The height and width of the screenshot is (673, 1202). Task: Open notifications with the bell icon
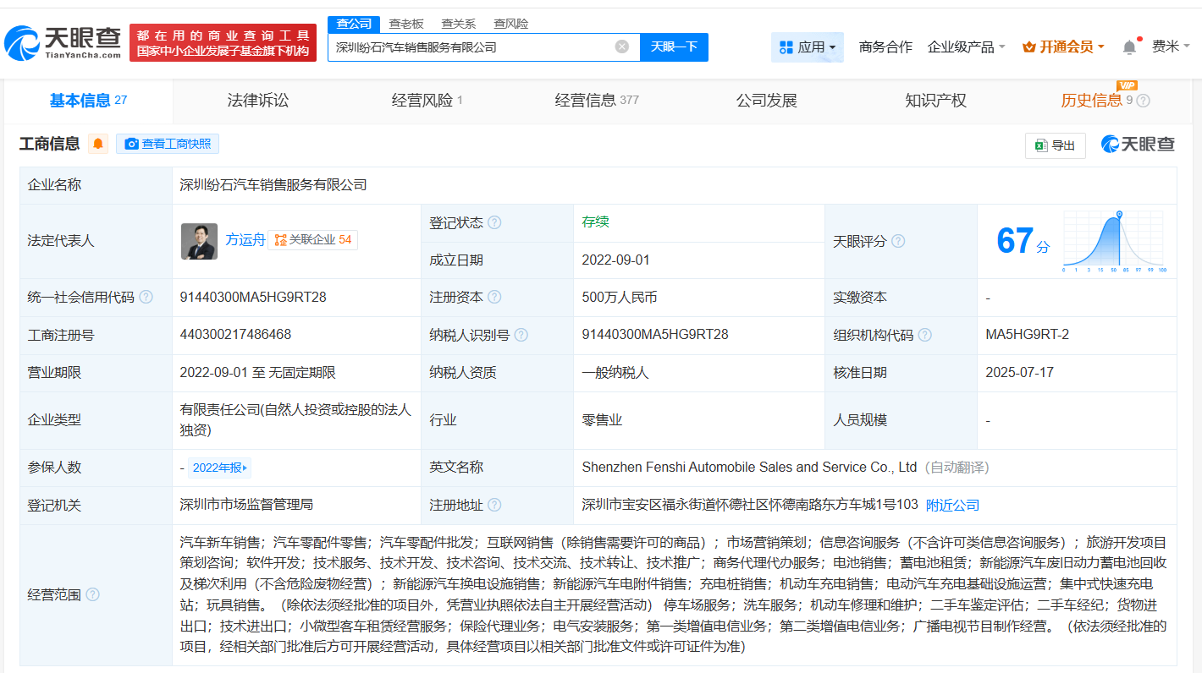pyautogui.click(x=1129, y=47)
